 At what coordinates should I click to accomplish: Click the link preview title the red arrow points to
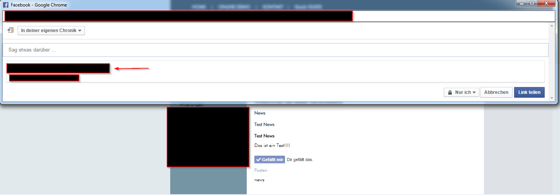pyautogui.click(x=58, y=68)
